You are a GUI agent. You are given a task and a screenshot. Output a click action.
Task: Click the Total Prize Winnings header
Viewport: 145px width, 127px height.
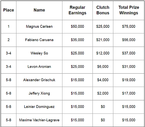click(129, 10)
